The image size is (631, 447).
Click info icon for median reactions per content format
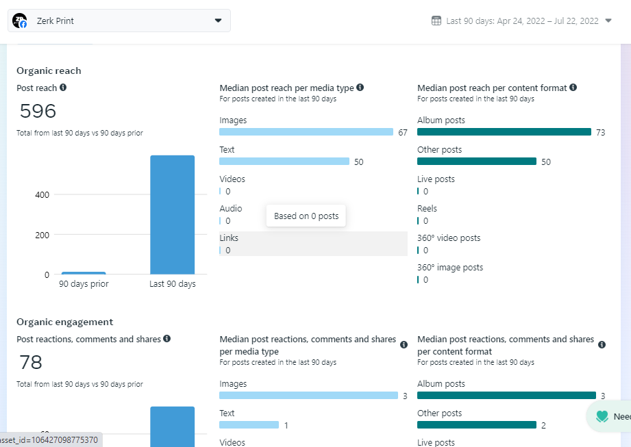click(602, 345)
